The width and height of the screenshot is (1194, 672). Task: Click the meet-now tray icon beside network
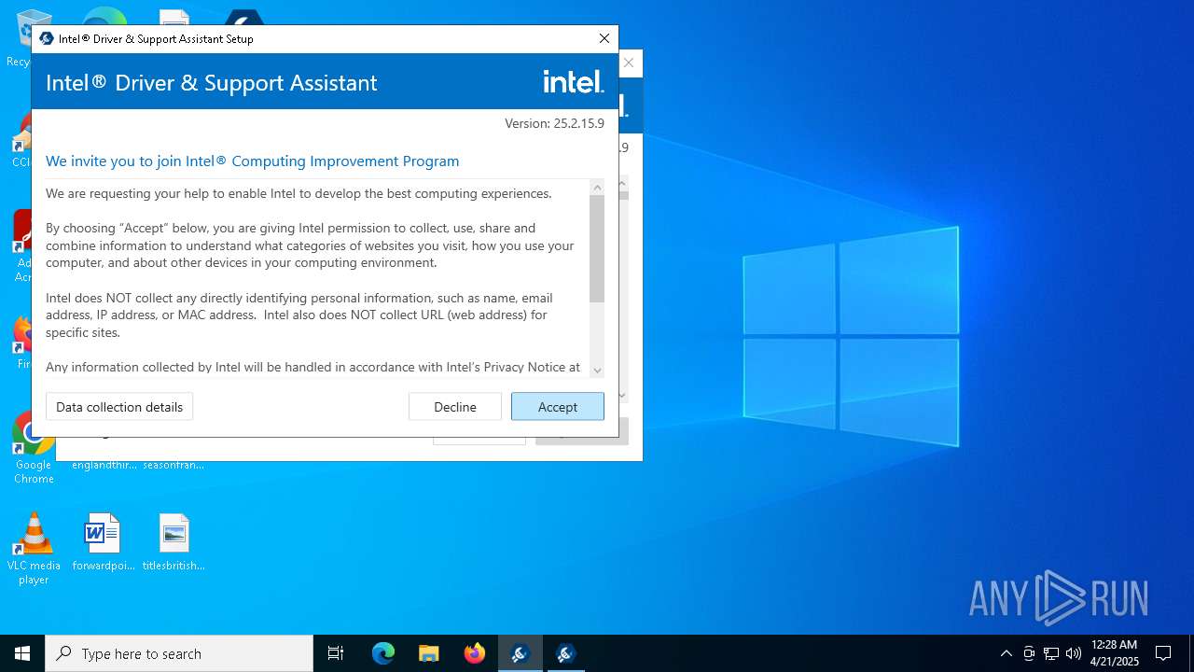pos(1029,653)
